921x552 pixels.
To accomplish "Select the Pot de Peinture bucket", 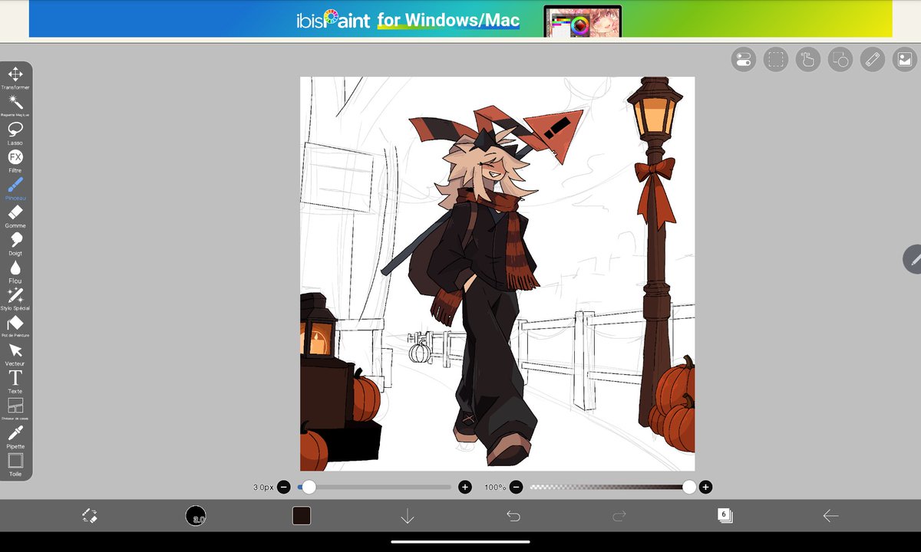I will [15, 327].
